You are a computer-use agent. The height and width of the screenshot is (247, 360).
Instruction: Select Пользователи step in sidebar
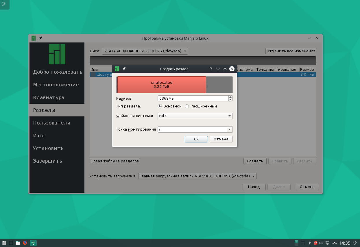pyautogui.click(x=57, y=123)
